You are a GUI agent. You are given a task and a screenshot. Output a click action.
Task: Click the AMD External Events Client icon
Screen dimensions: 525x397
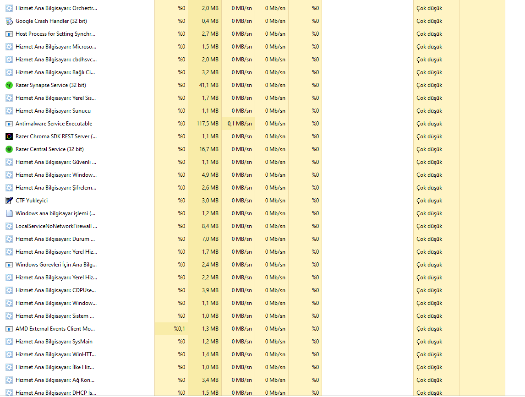(x=9, y=329)
